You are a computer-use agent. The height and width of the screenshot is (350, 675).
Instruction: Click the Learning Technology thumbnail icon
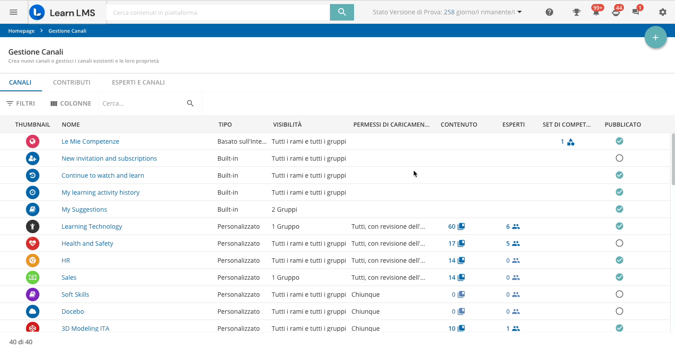point(33,226)
